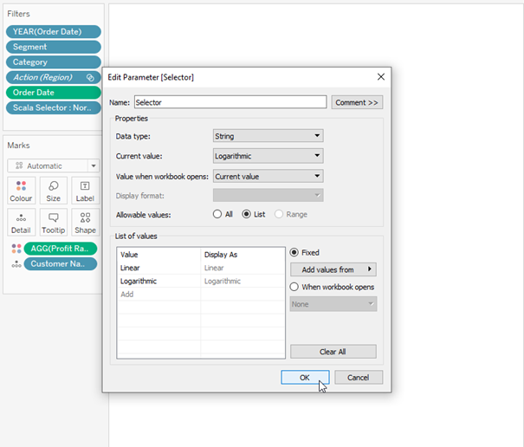524x447 pixels.
Task: Select the Action (Region) filter pill
Action: (54, 77)
